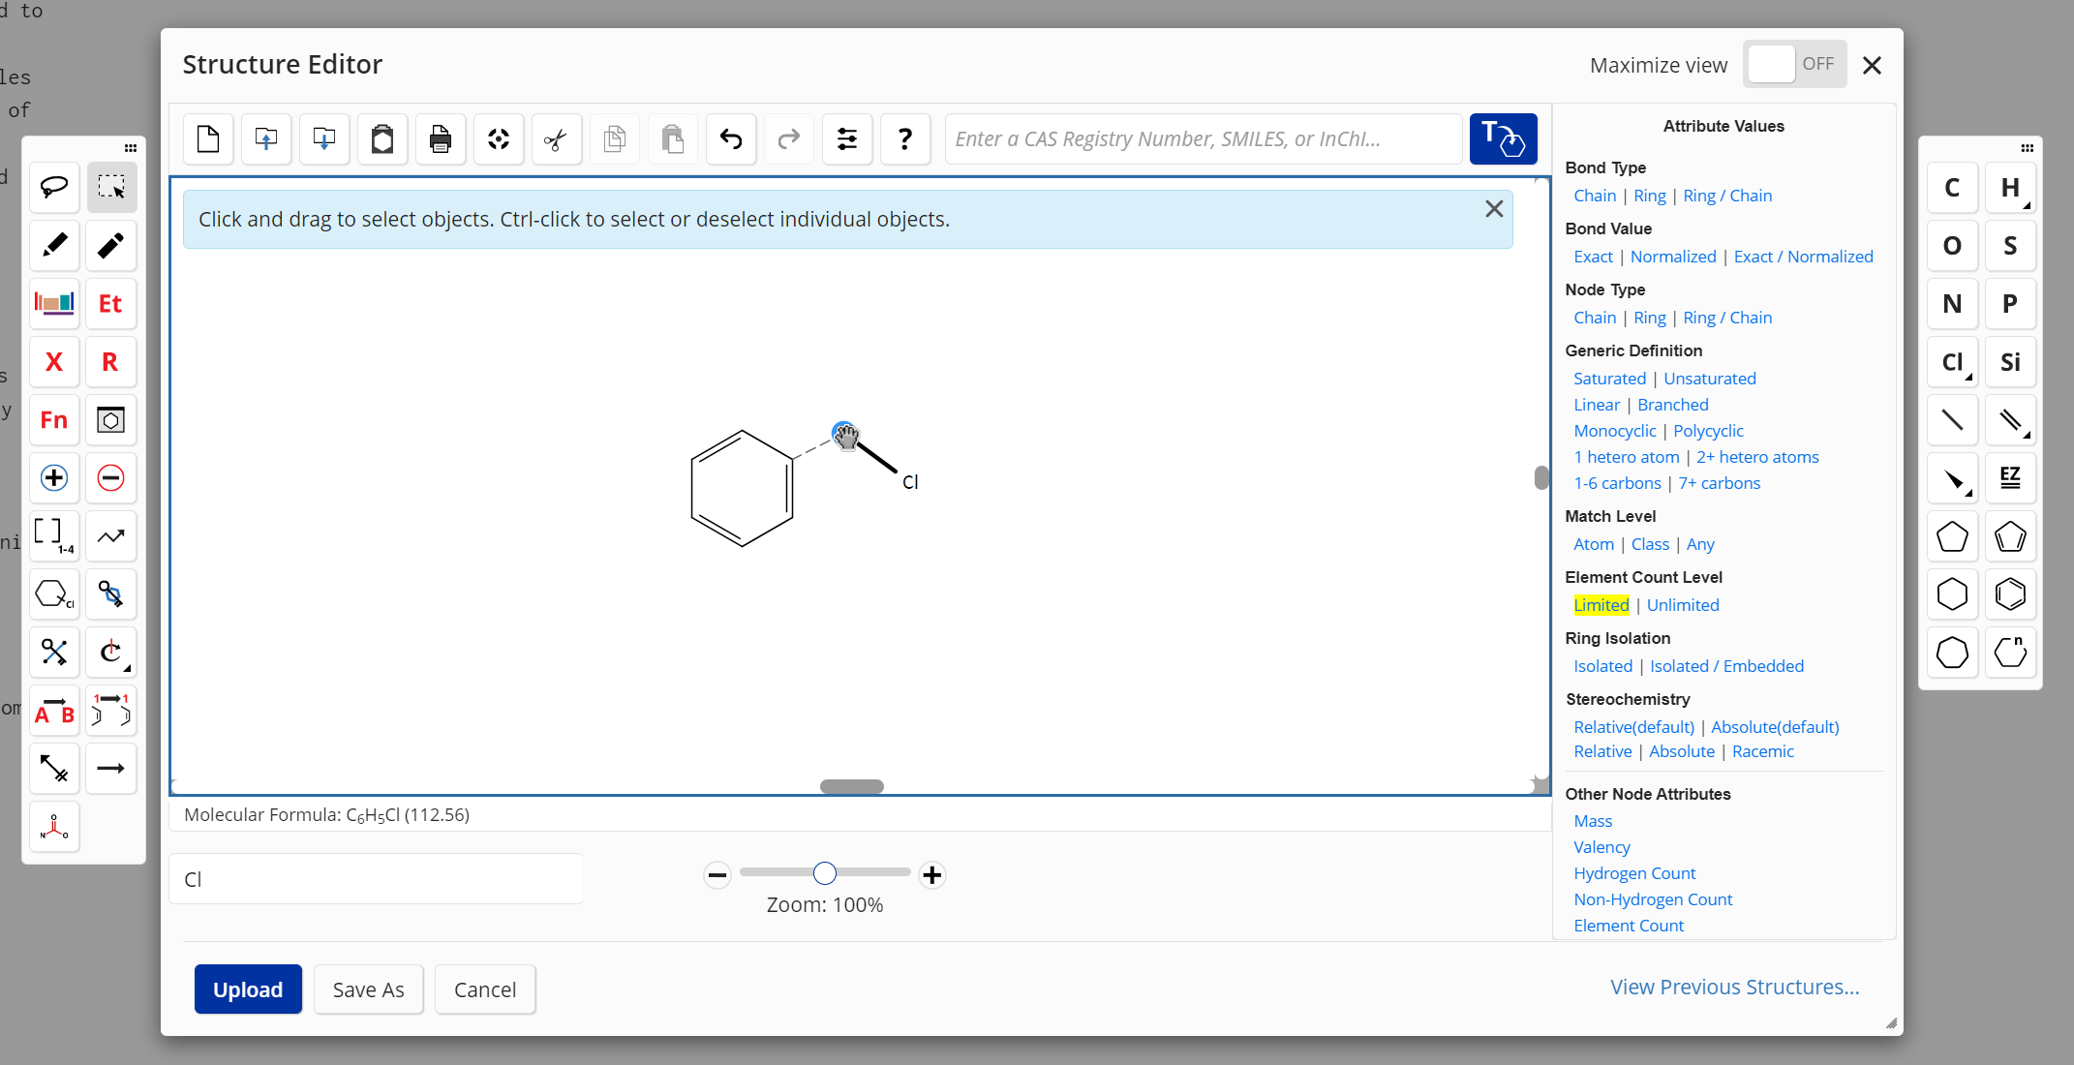Select the Nitrogen atom button
This screenshot has height=1065, width=2074.
pyautogui.click(x=1952, y=304)
